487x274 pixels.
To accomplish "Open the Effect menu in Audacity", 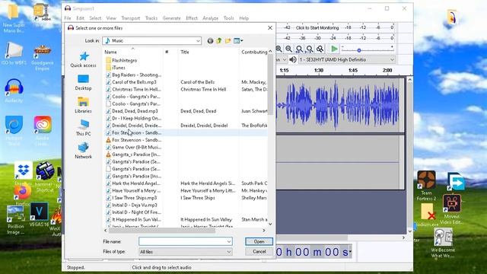I will (192, 18).
